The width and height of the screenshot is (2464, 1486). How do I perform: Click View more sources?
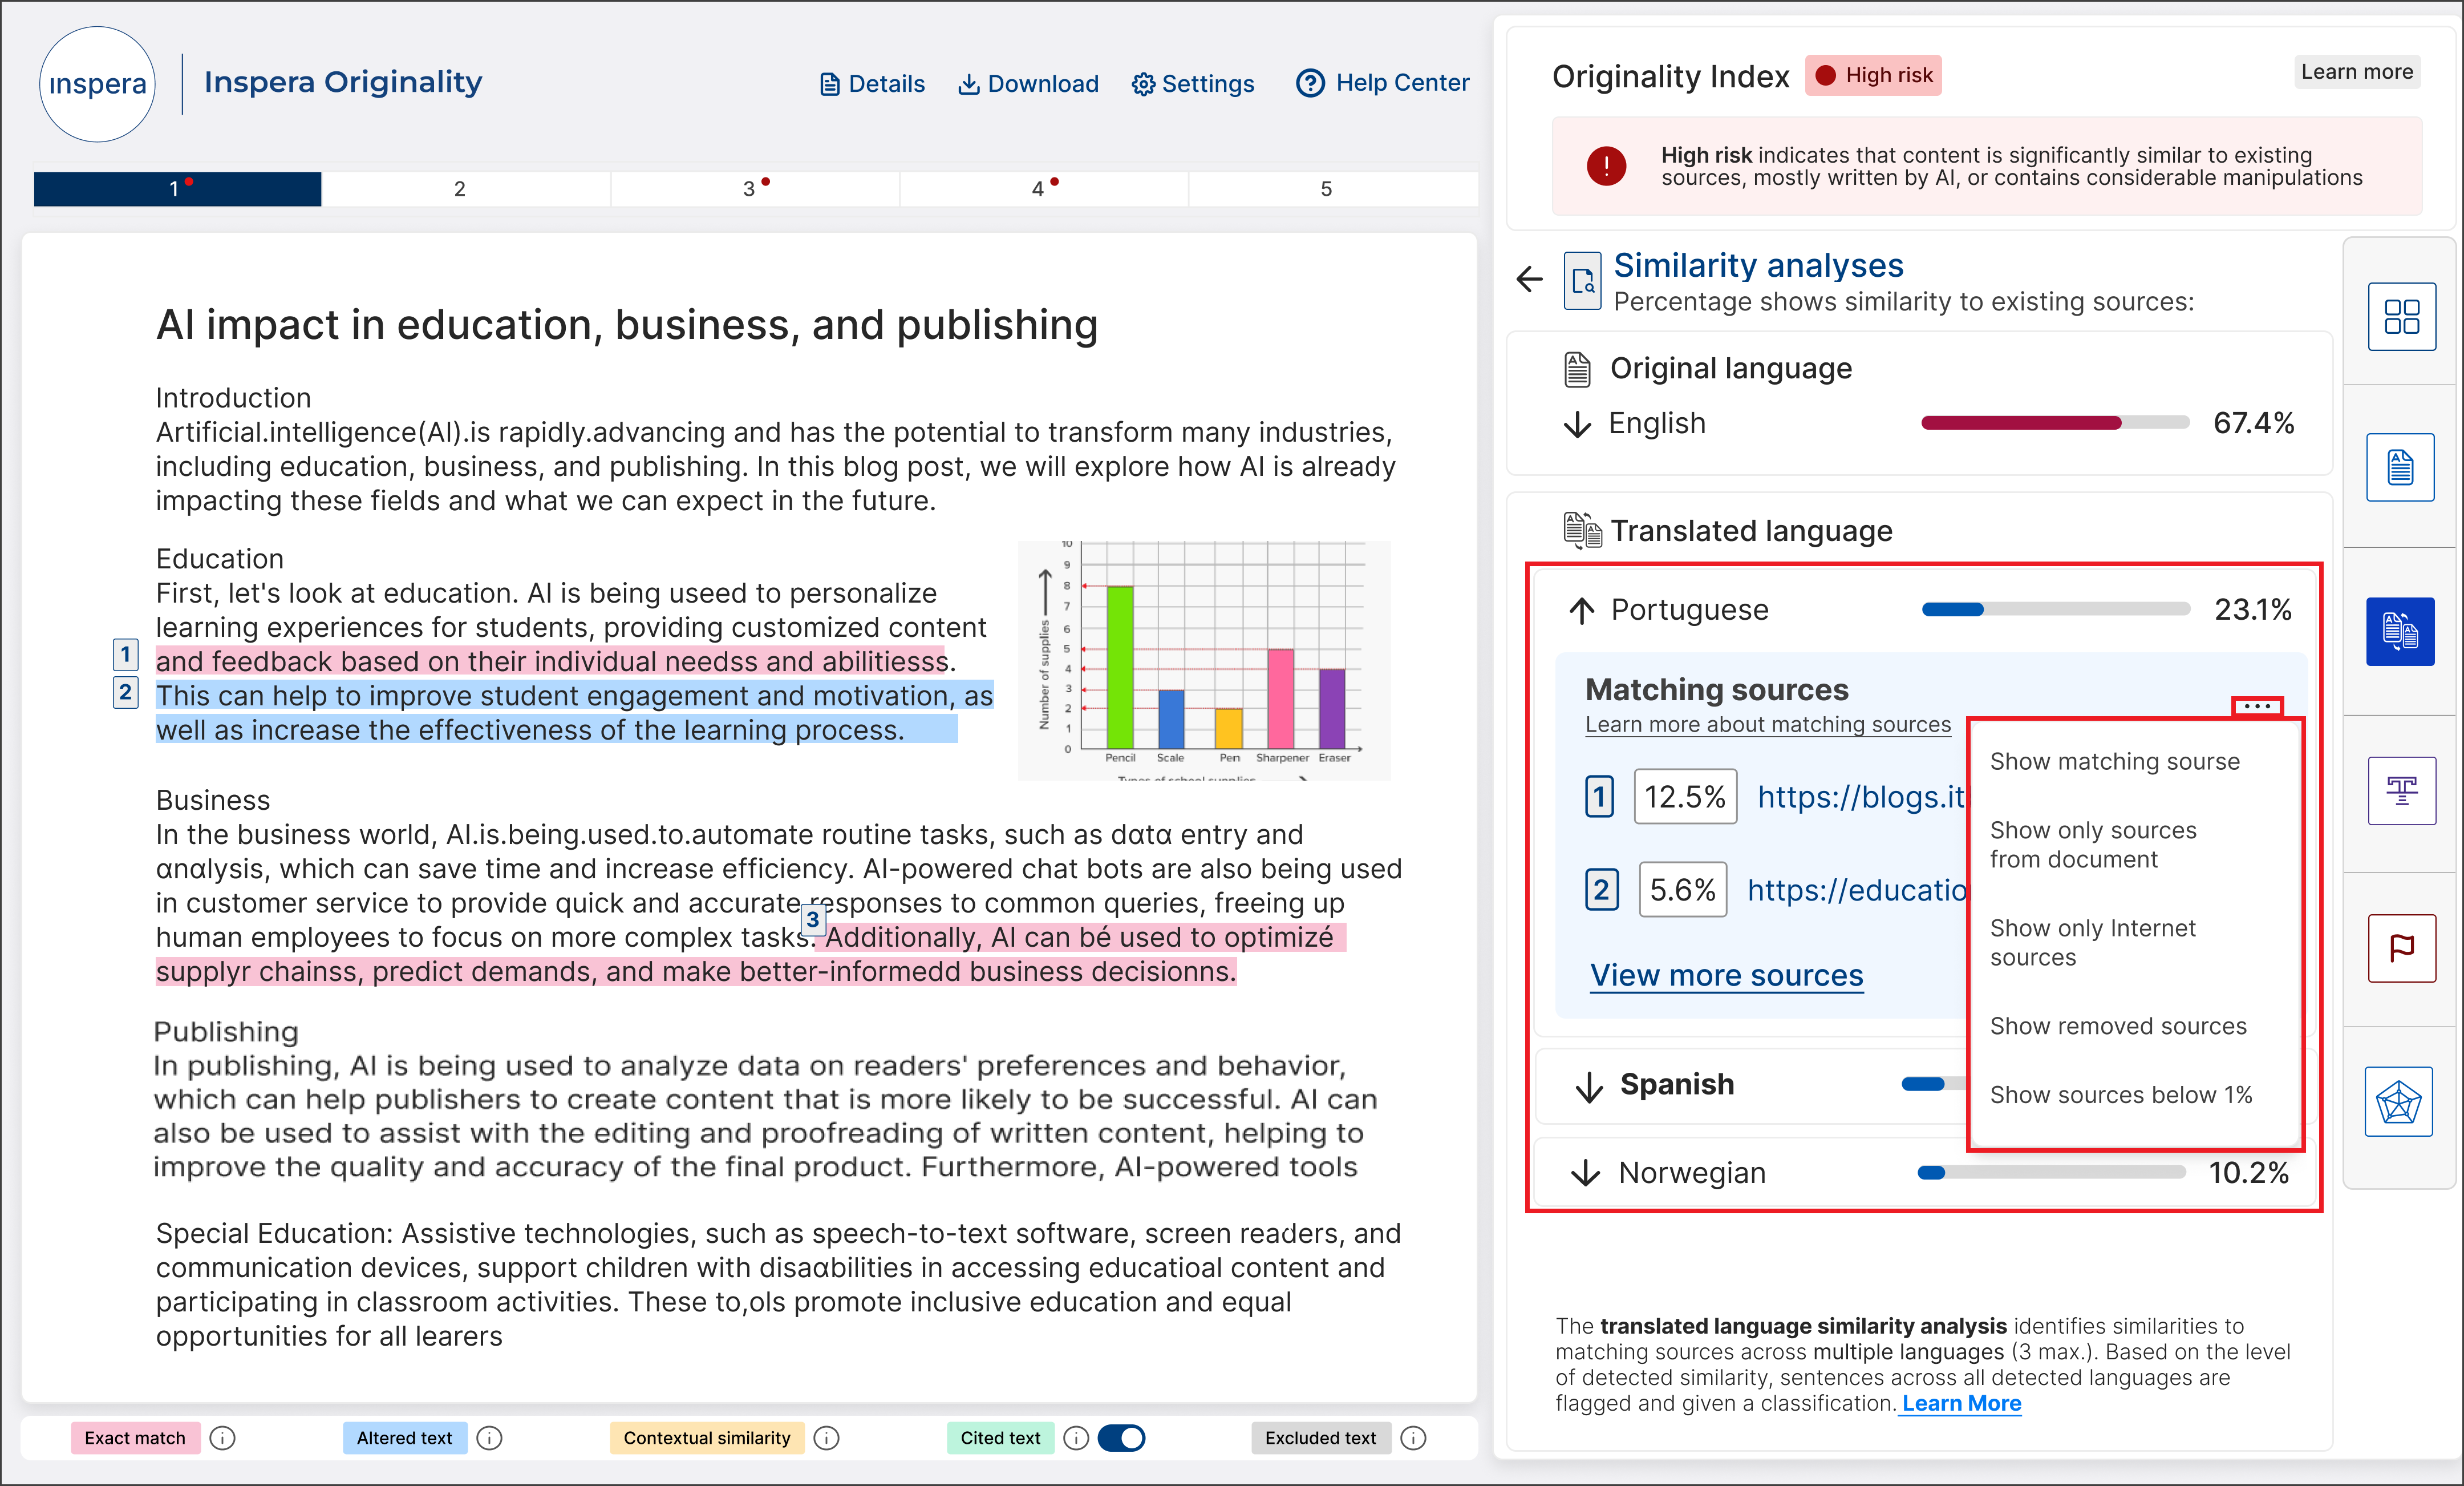(x=1726, y=975)
